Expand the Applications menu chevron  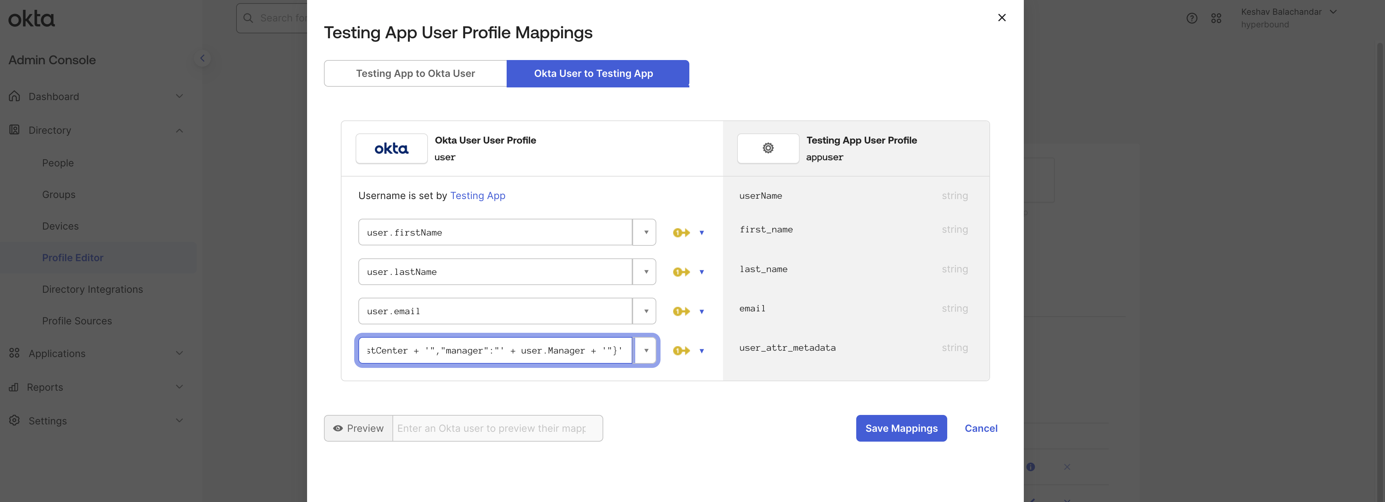[180, 353]
